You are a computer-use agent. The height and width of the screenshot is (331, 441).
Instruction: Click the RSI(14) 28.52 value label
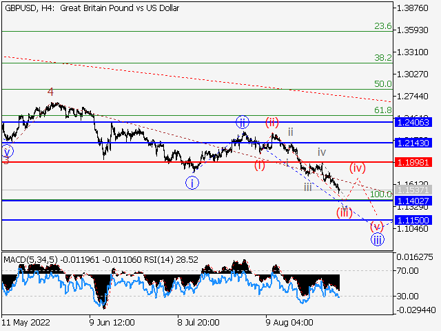(172, 259)
